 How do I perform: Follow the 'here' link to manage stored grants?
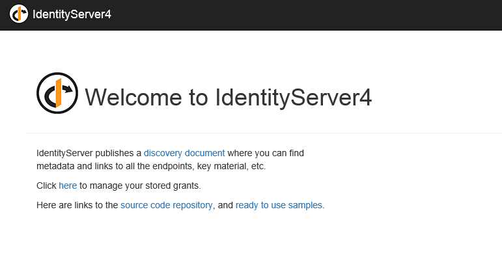(x=68, y=185)
